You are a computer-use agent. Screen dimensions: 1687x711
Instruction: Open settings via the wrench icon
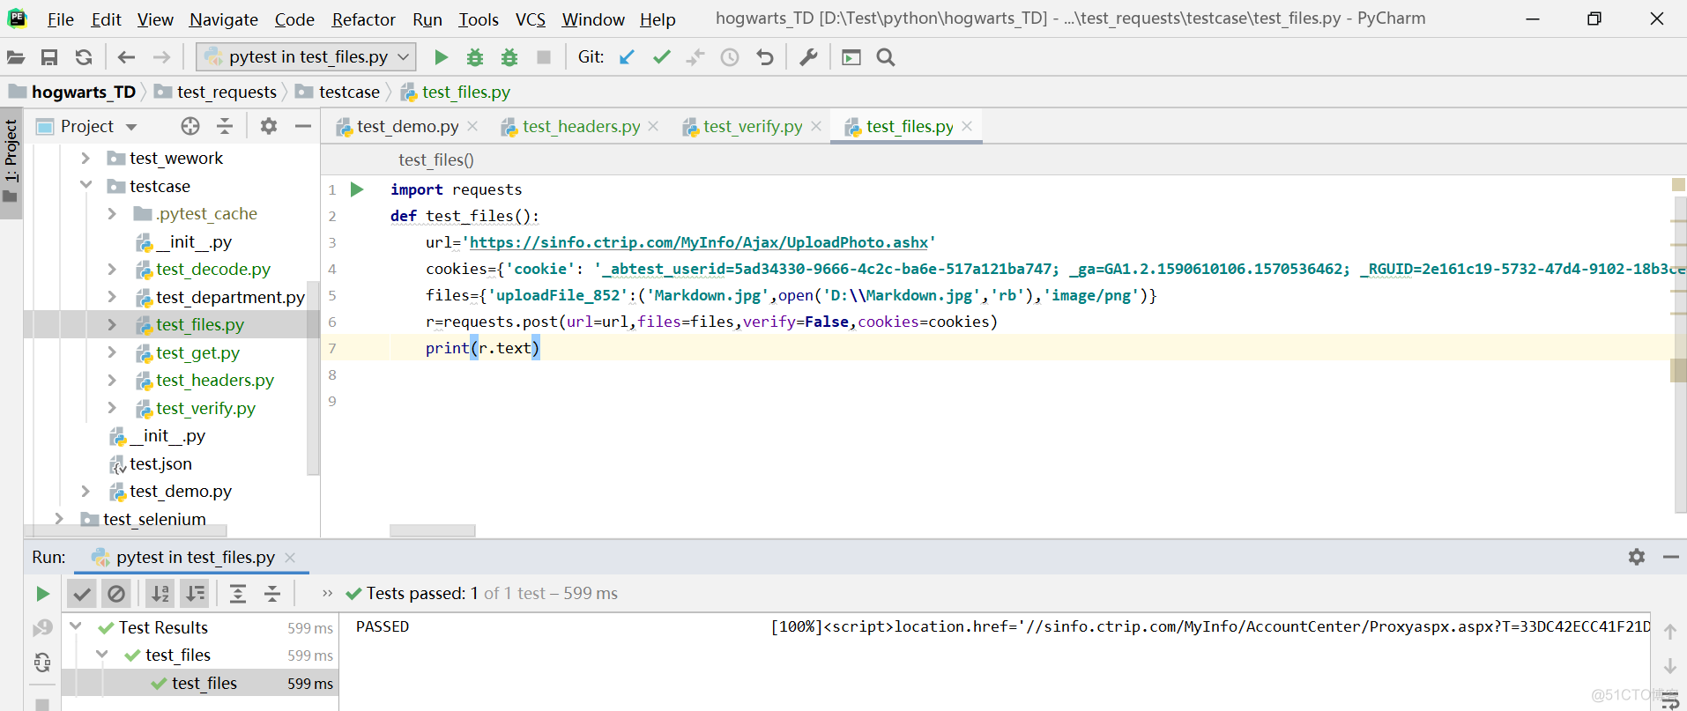pos(808,57)
